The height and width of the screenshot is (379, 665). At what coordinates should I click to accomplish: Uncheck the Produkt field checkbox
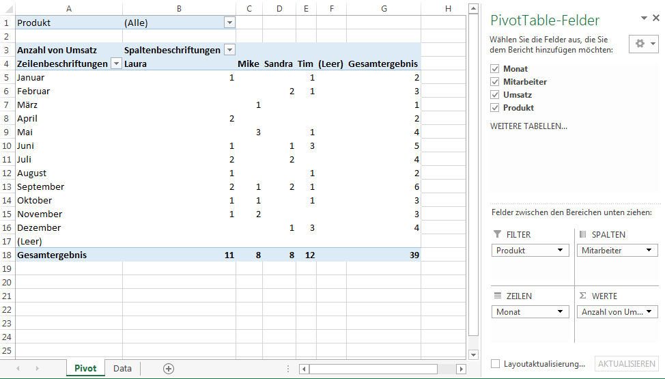494,107
